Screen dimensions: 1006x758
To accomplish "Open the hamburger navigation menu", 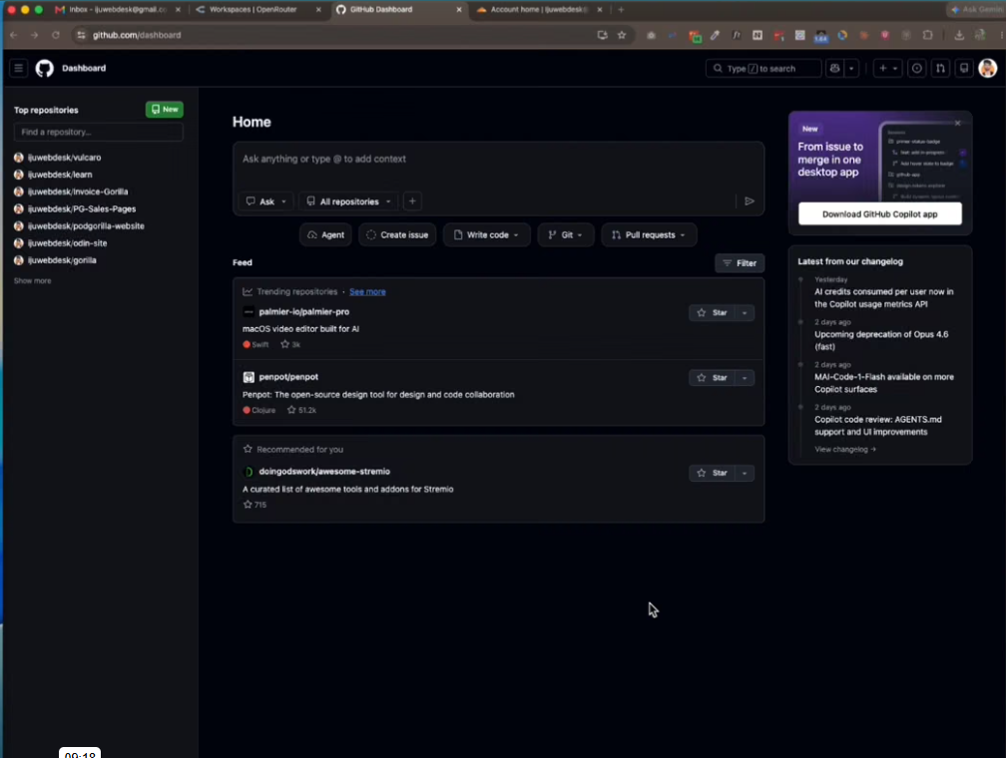I will (x=19, y=68).
